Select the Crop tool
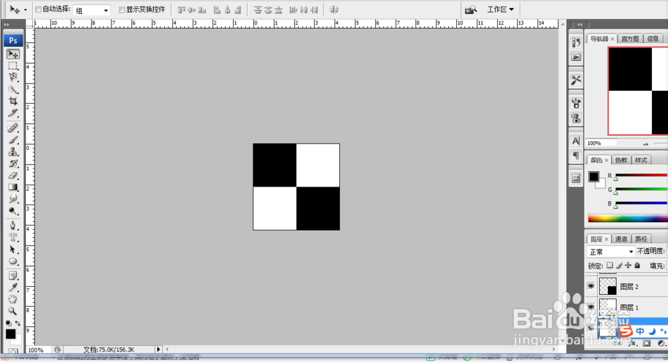Image resolution: width=668 pixels, height=363 pixels. tap(13, 101)
